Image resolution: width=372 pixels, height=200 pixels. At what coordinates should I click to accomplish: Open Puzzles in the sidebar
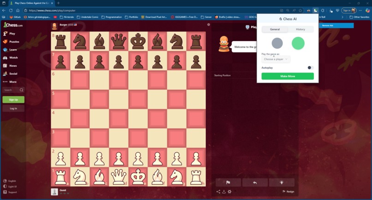(x=11, y=42)
